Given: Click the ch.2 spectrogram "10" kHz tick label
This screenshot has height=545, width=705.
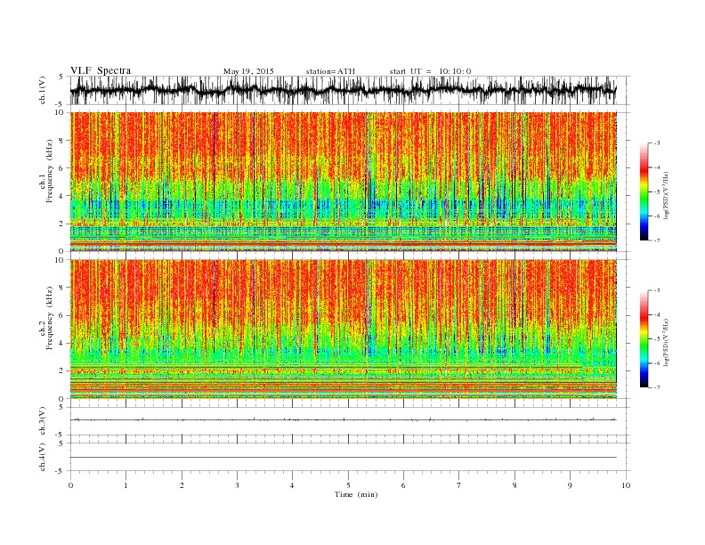Looking at the screenshot, I should [60, 260].
